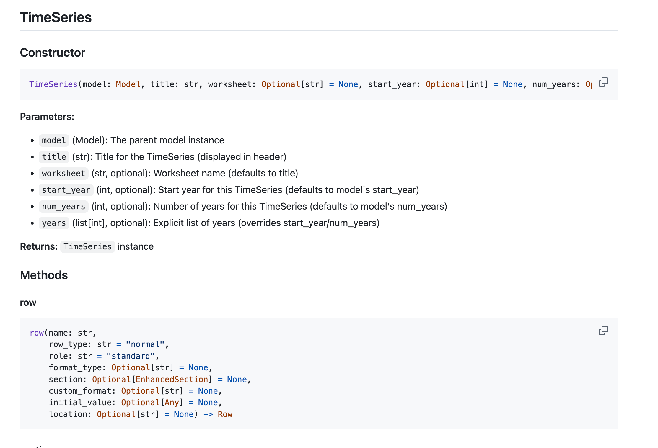Click the row method subheading

(28, 303)
